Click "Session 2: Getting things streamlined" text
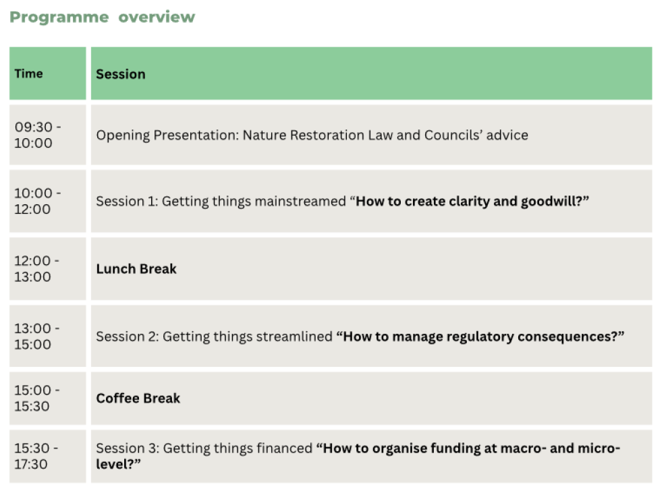The image size is (664, 499). pos(214,336)
